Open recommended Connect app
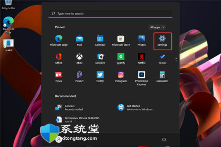 [x=69, y=108]
